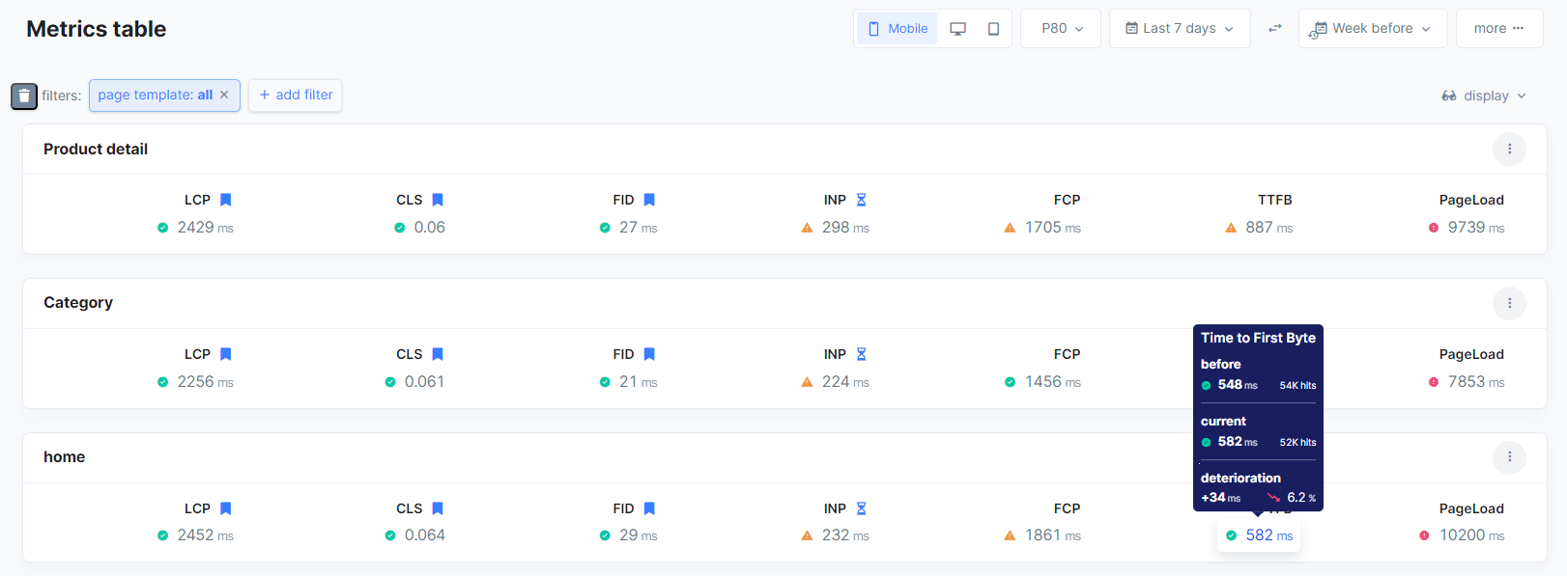Open the display options dropdown
The image size is (1567, 576).
click(1484, 96)
